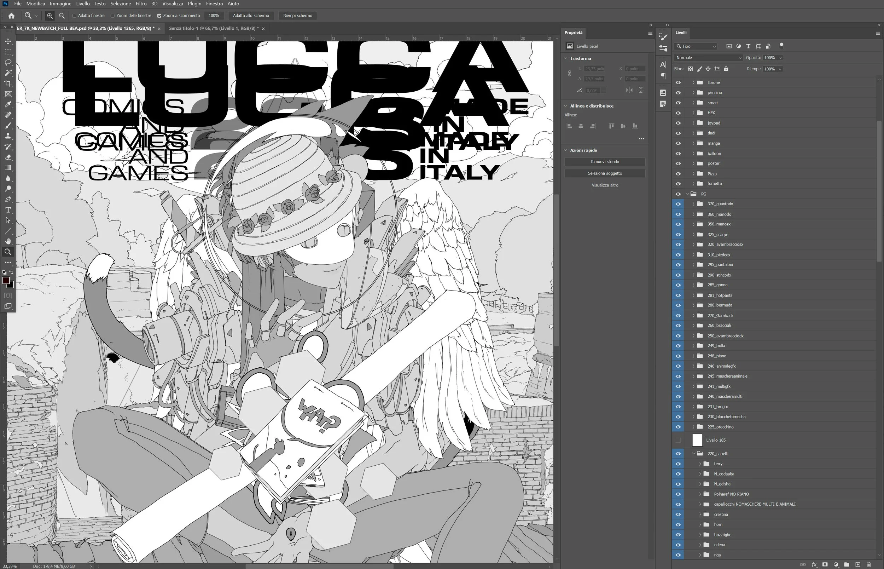Open the Filtro menu
The image size is (884, 569).
coord(141,4)
